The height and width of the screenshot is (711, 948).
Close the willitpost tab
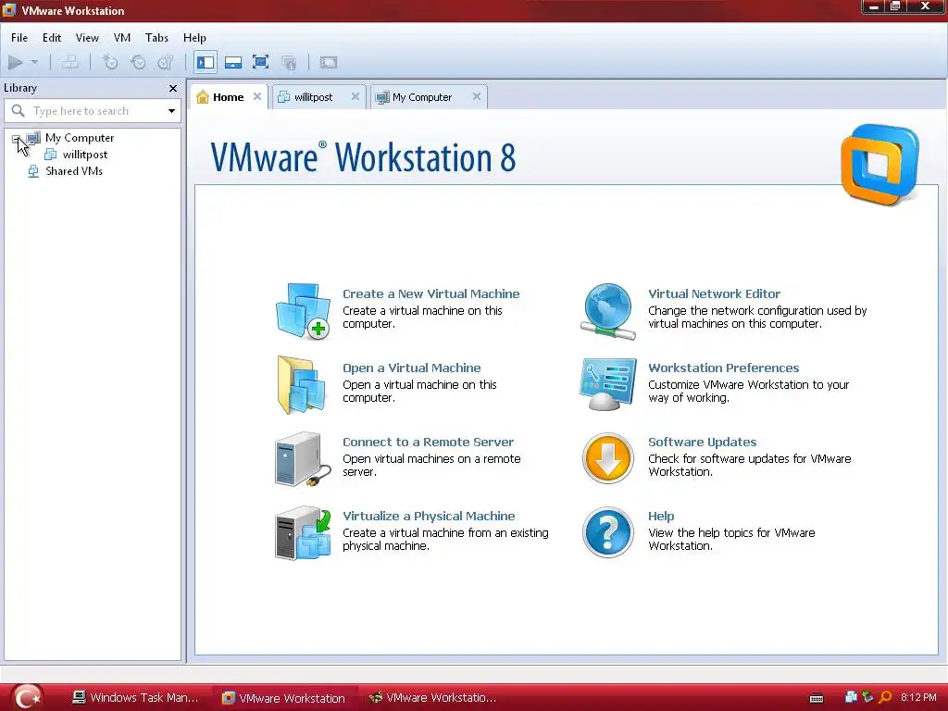(355, 96)
